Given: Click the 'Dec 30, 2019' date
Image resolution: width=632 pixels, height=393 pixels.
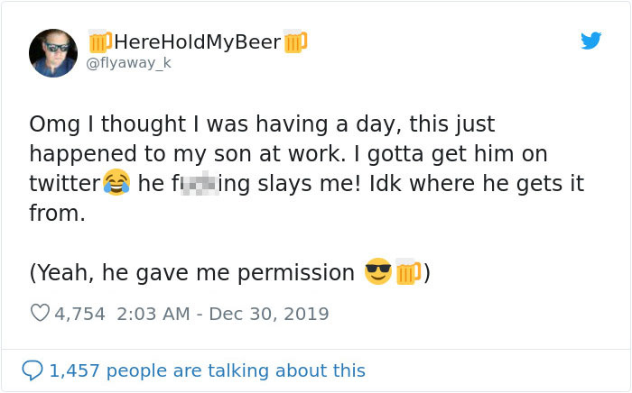Looking at the screenshot, I should (x=270, y=314).
